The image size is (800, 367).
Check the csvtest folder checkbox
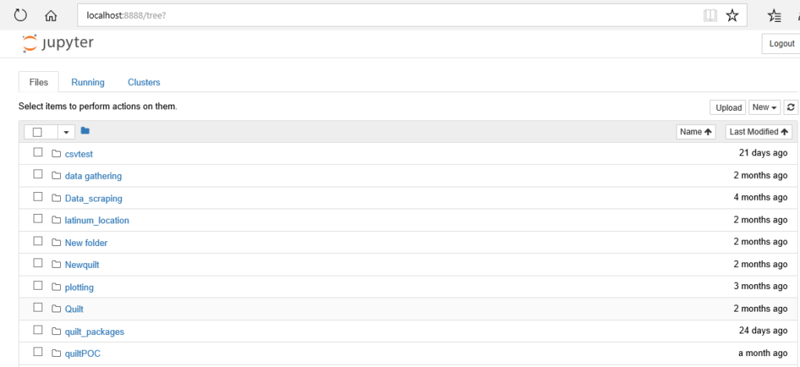click(x=37, y=152)
